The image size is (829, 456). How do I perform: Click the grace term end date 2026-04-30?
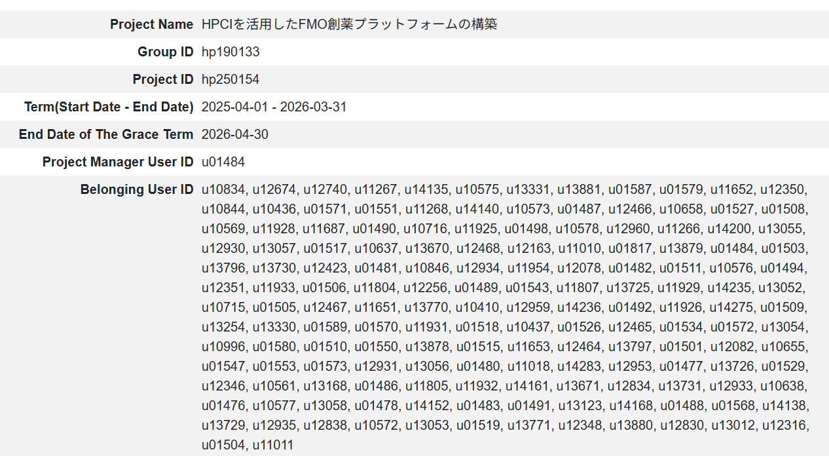point(234,134)
